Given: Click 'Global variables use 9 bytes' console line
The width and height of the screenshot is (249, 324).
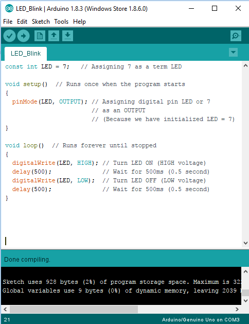Looking at the screenshot, I should [x=121, y=291].
